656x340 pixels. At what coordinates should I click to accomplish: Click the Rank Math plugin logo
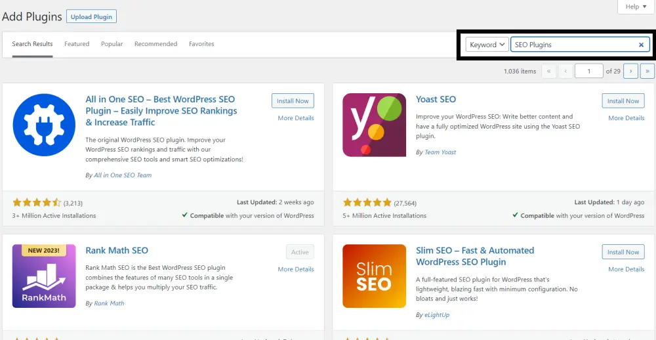(44, 276)
